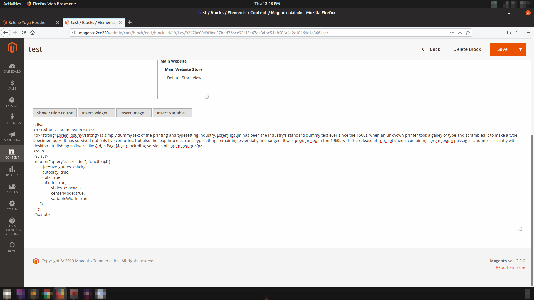Select Default Store View in list
The width and height of the screenshot is (534, 300).
click(x=184, y=78)
